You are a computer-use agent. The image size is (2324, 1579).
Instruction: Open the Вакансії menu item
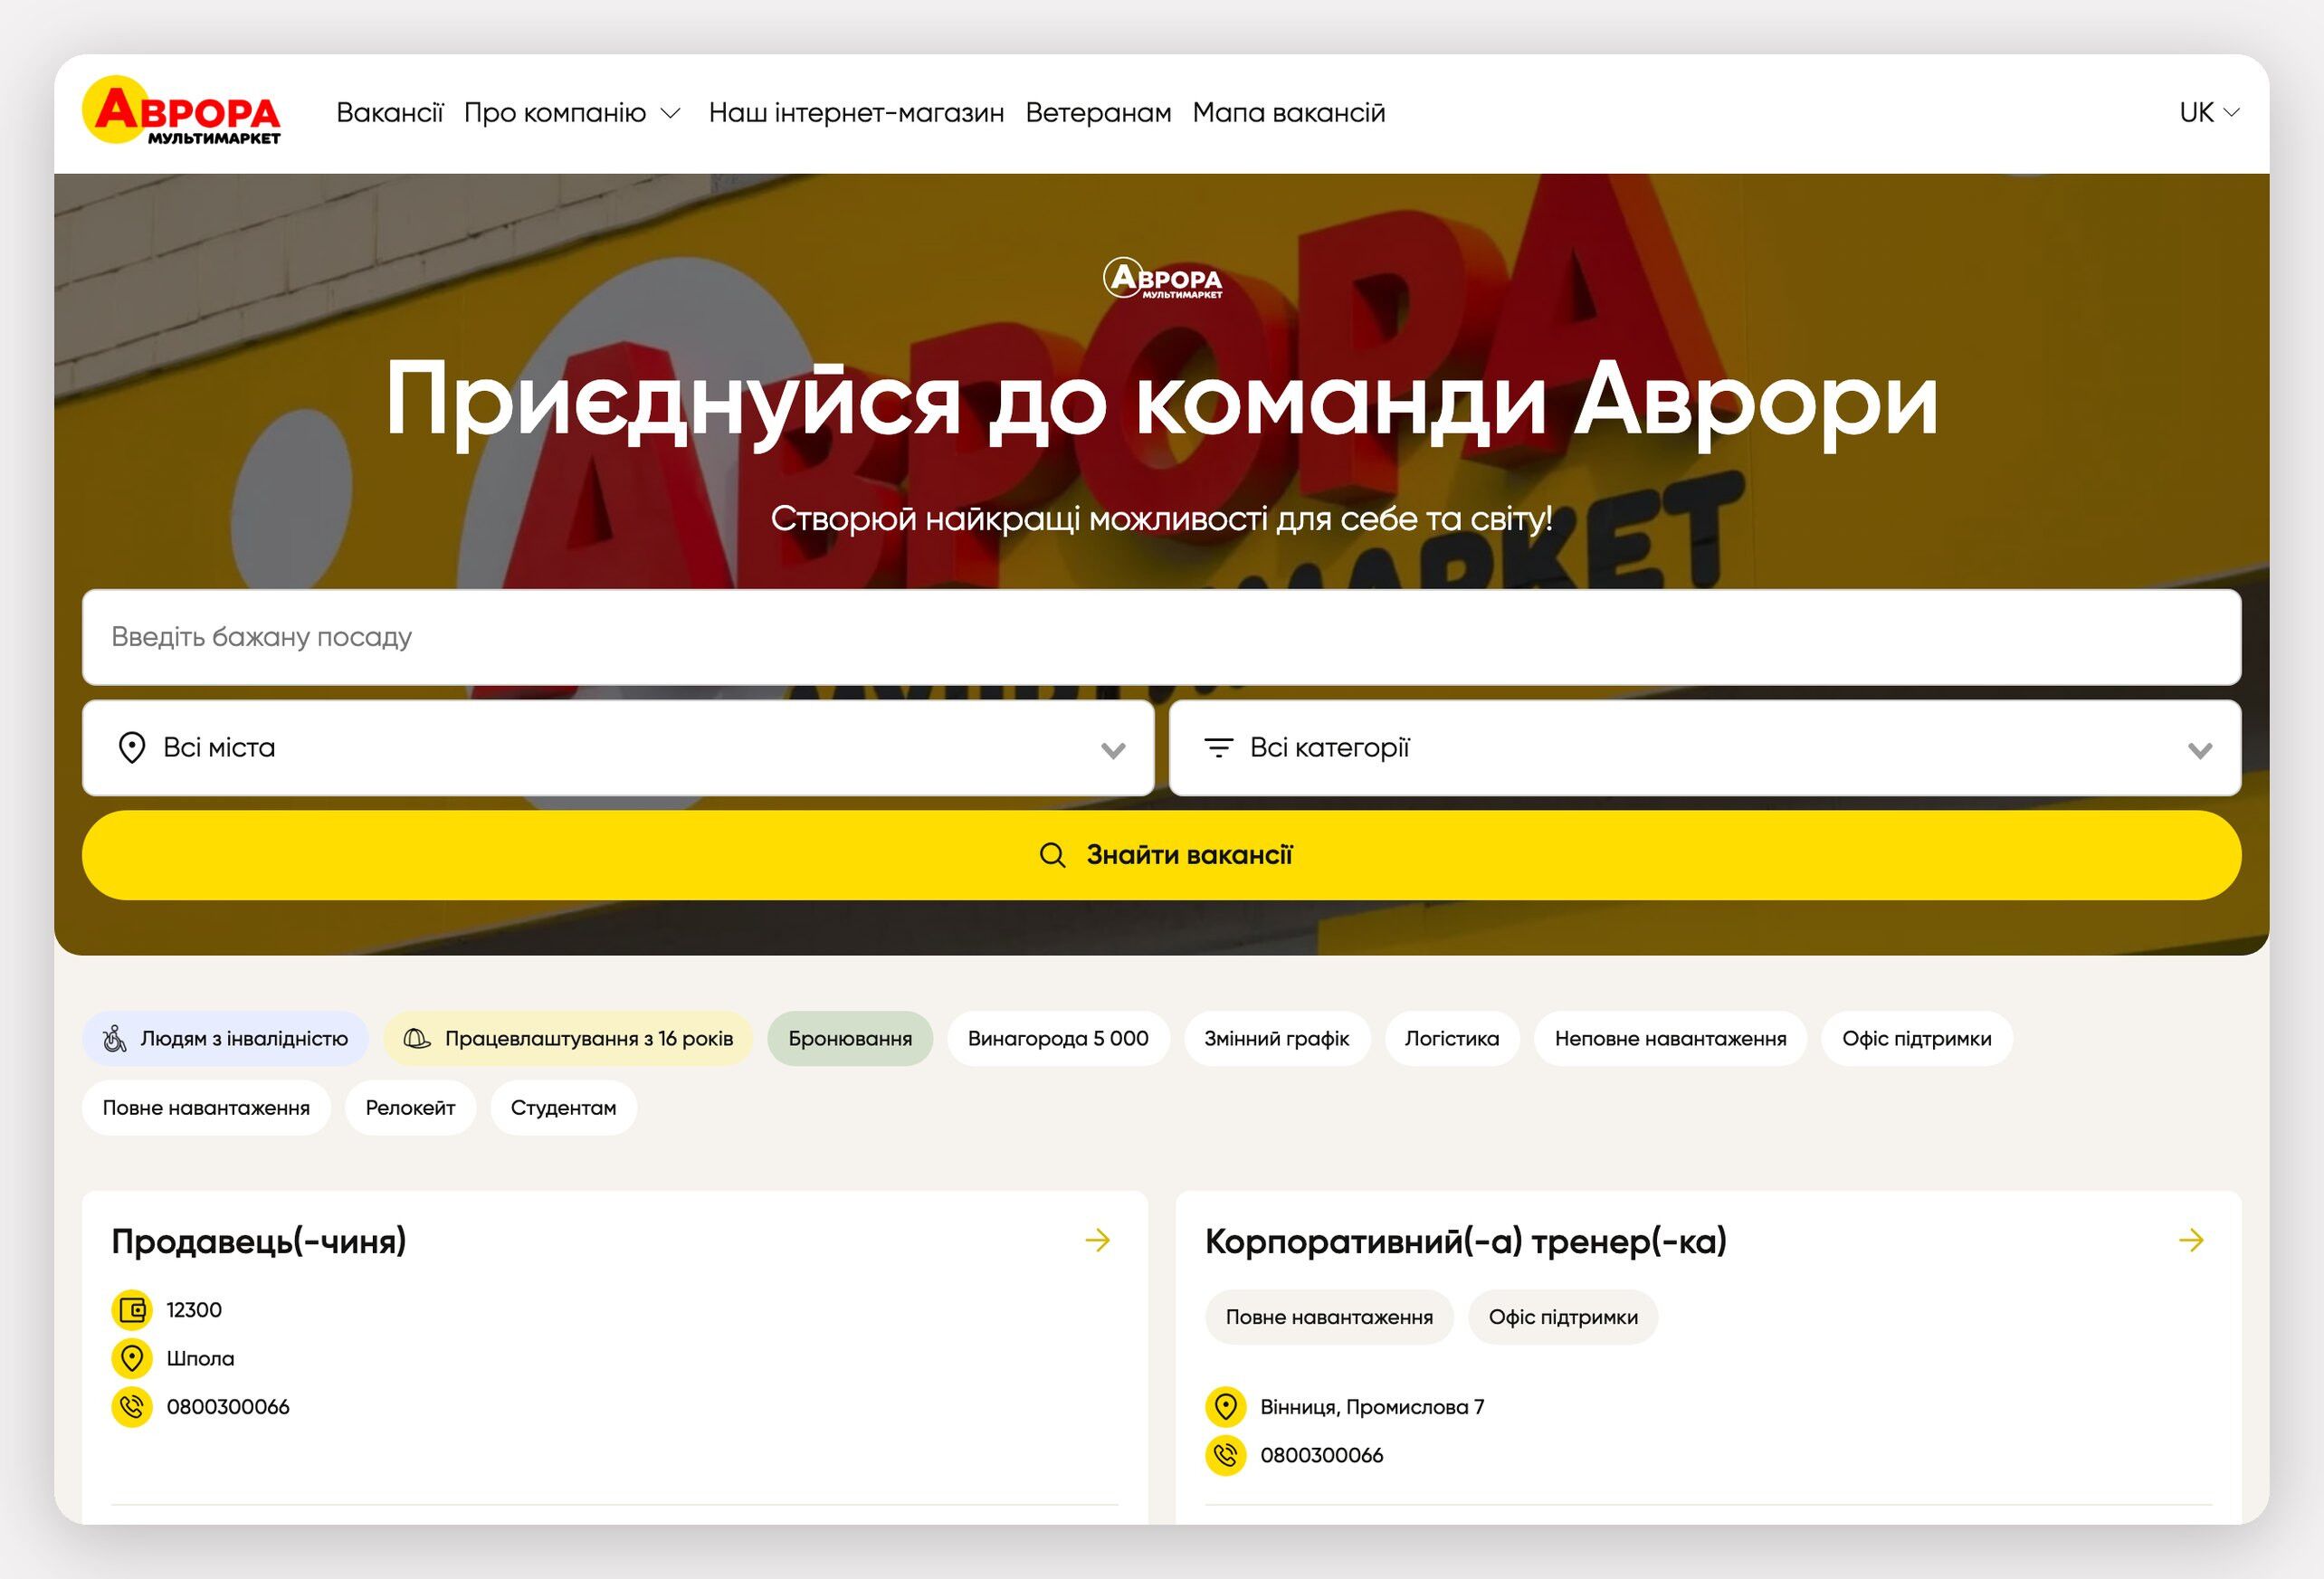pos(390,112)
